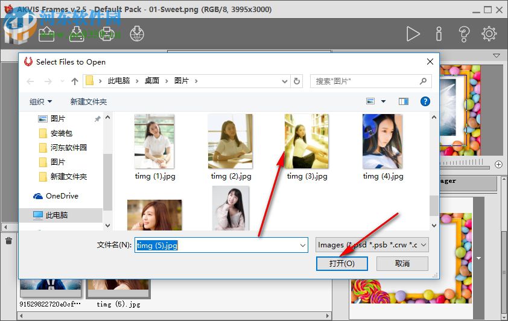Click the 取消 button
This screenshot has width=508, height=321.
[x=402, y=263]
